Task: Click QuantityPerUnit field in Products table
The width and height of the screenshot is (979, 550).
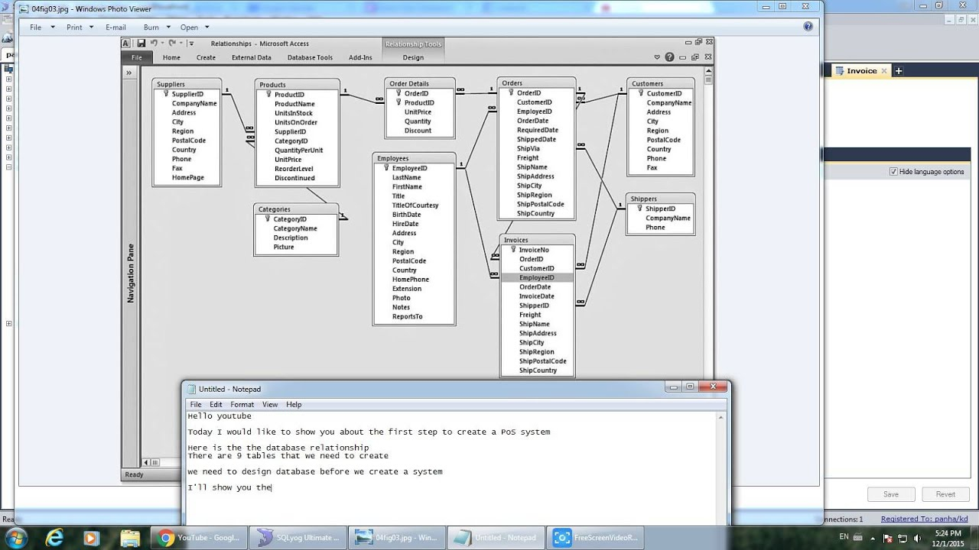Action: 299,150
